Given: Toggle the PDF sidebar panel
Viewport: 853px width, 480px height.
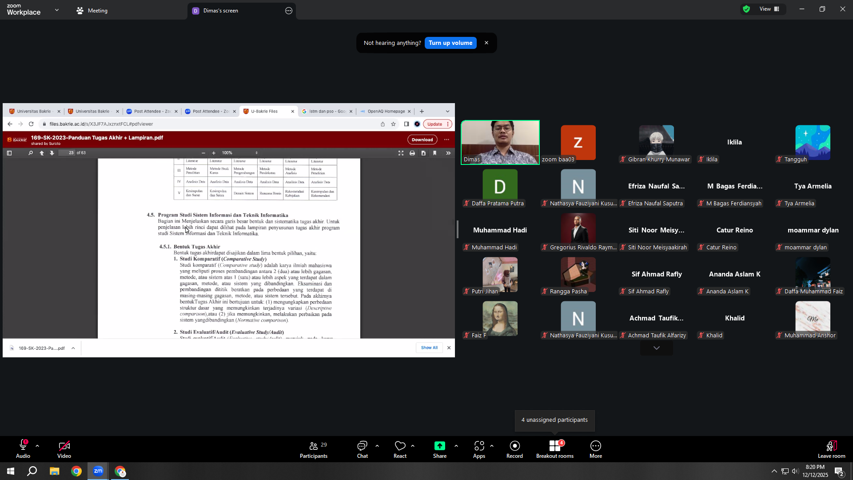Looking at the screenshot, I should 9,153.
